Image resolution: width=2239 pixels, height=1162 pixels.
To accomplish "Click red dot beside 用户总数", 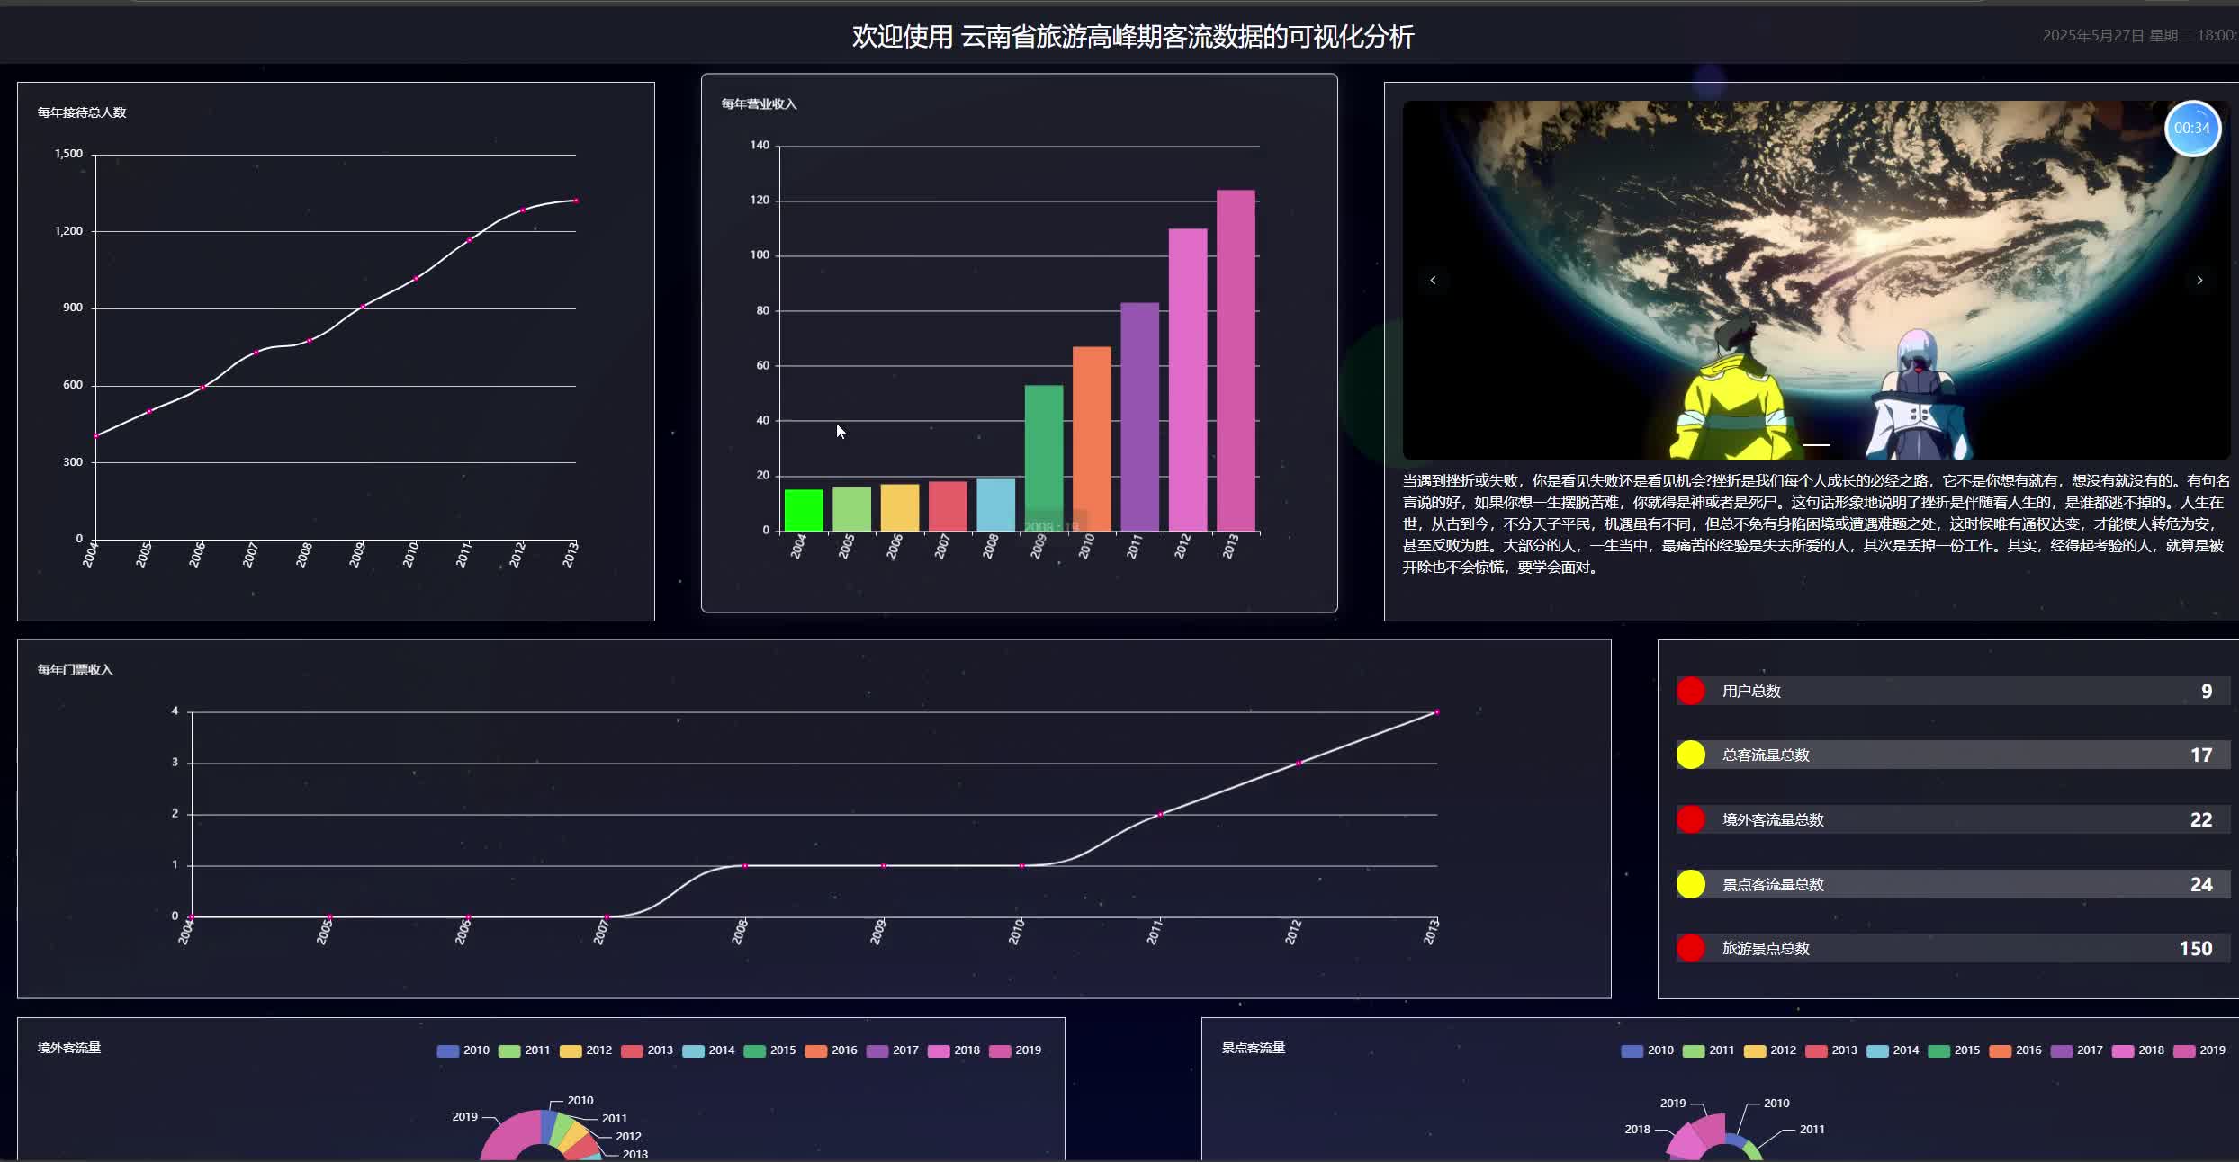I will (x=1690, y=691).
